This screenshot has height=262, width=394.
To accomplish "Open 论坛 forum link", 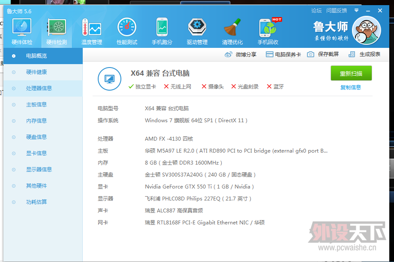I will coord(316,11).
